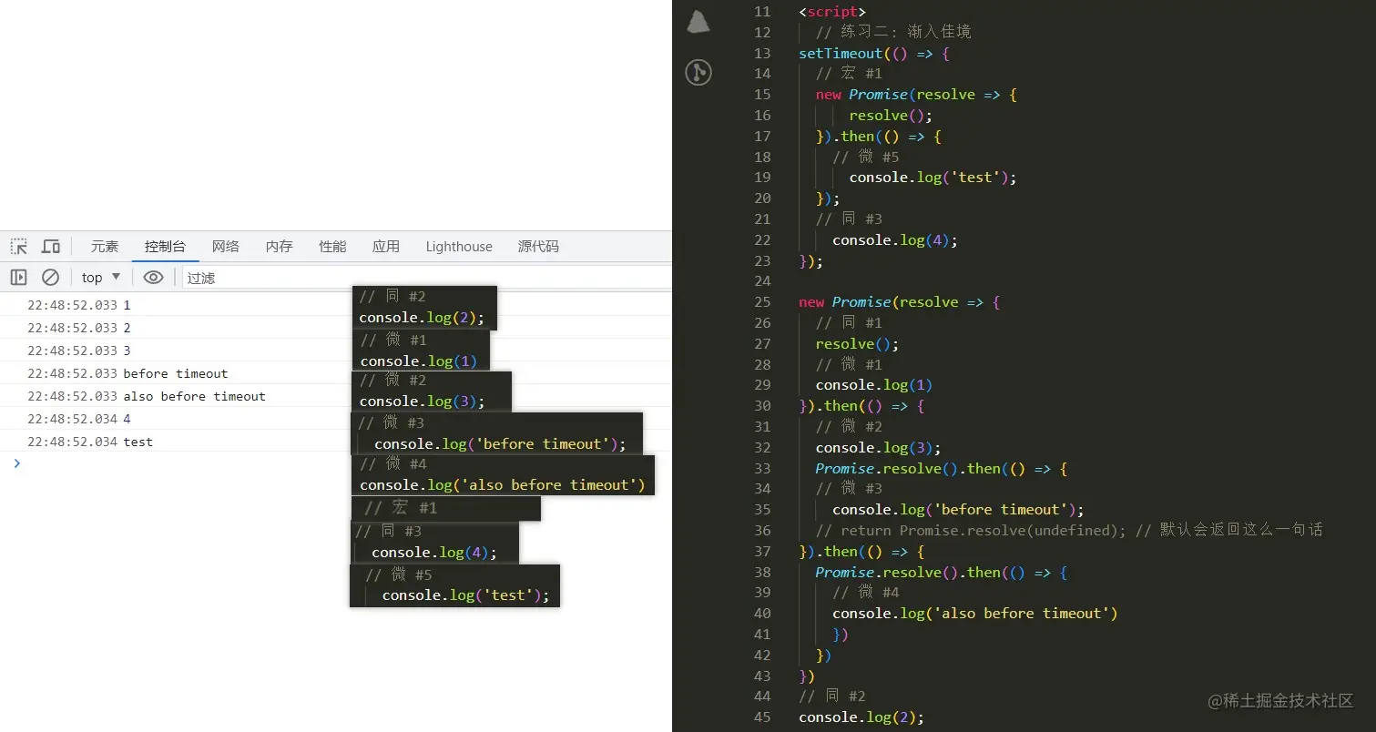Switch to the 内存 tab
1376x732 pixels.
[279, 247]
